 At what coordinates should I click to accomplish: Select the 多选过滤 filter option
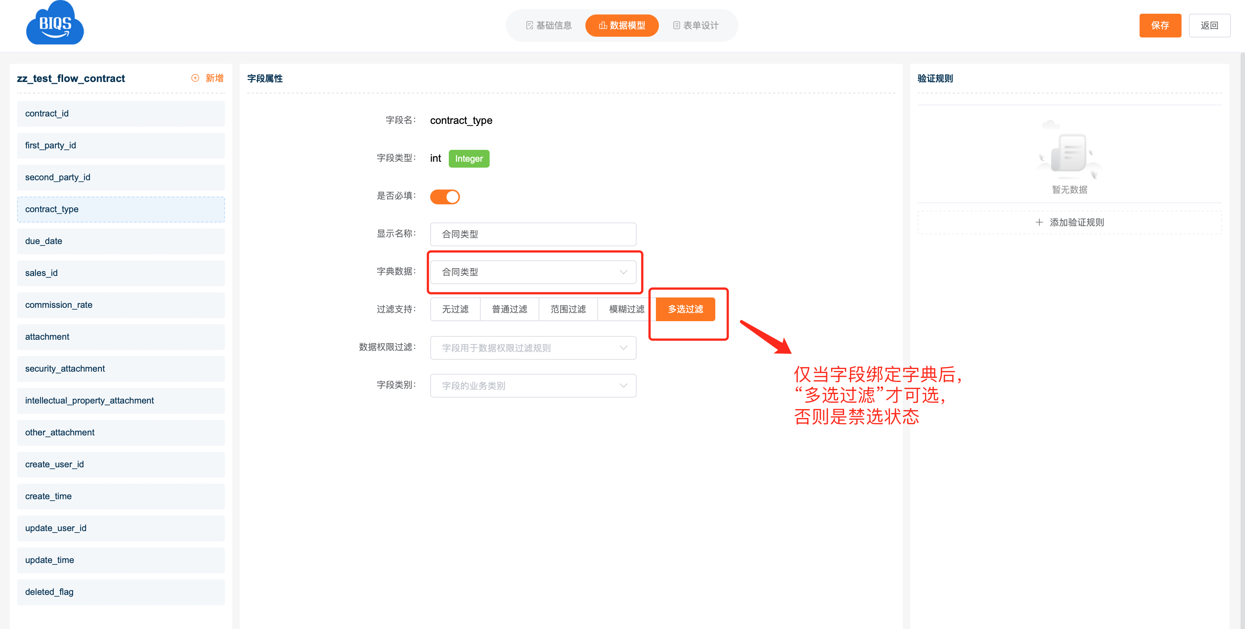685,309
